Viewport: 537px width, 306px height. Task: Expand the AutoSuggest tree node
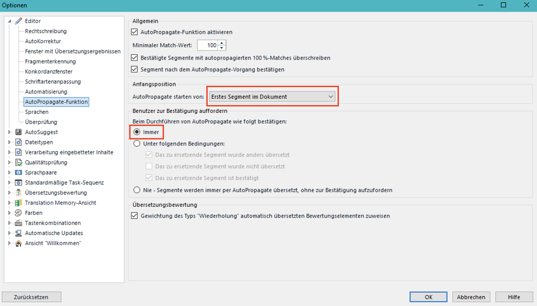(9, 132)
